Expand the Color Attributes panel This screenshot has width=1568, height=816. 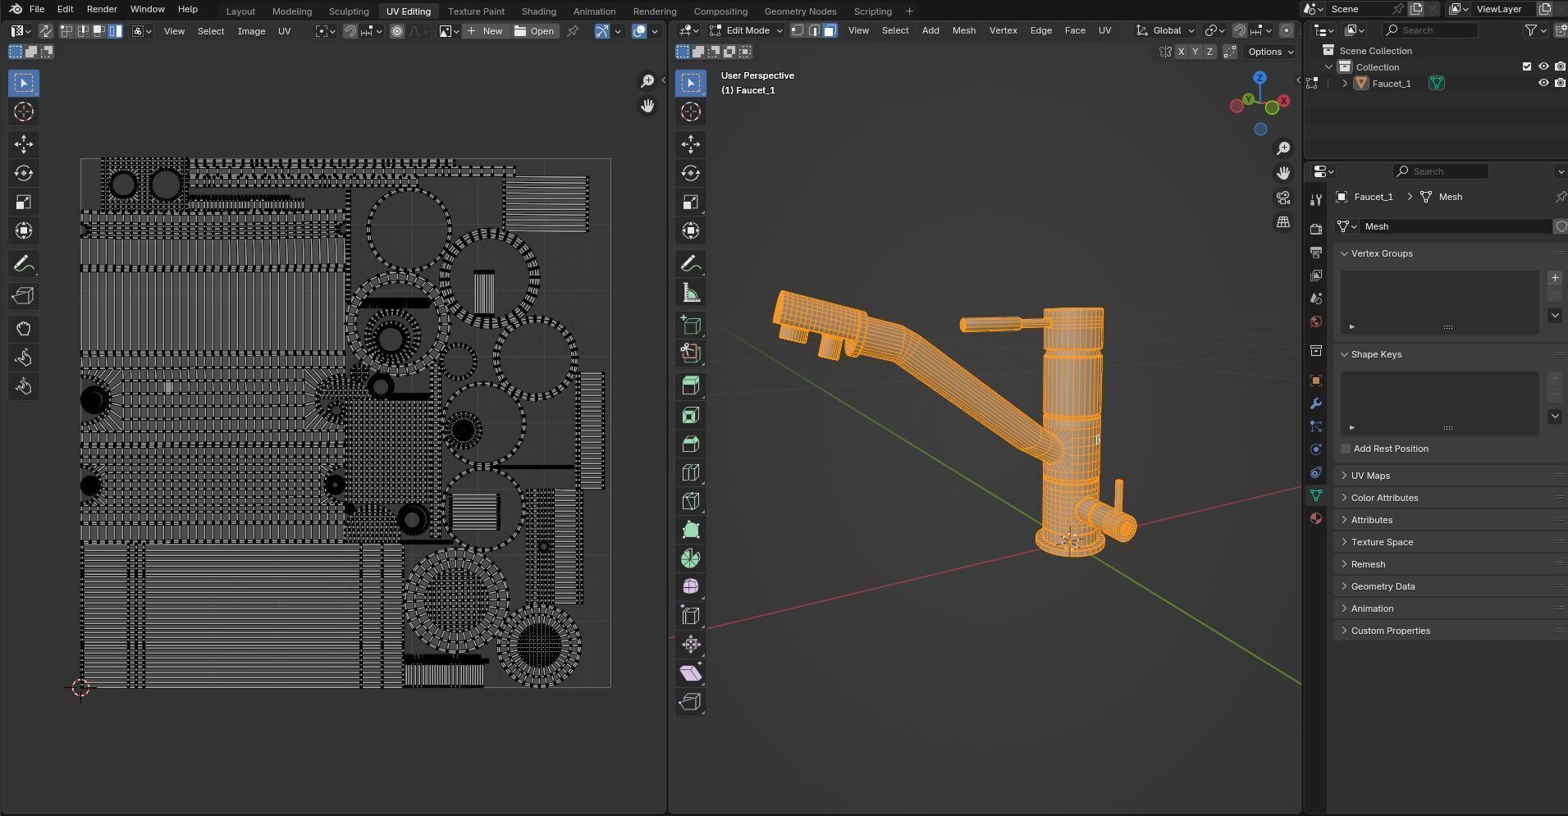tap(1449, 498)
